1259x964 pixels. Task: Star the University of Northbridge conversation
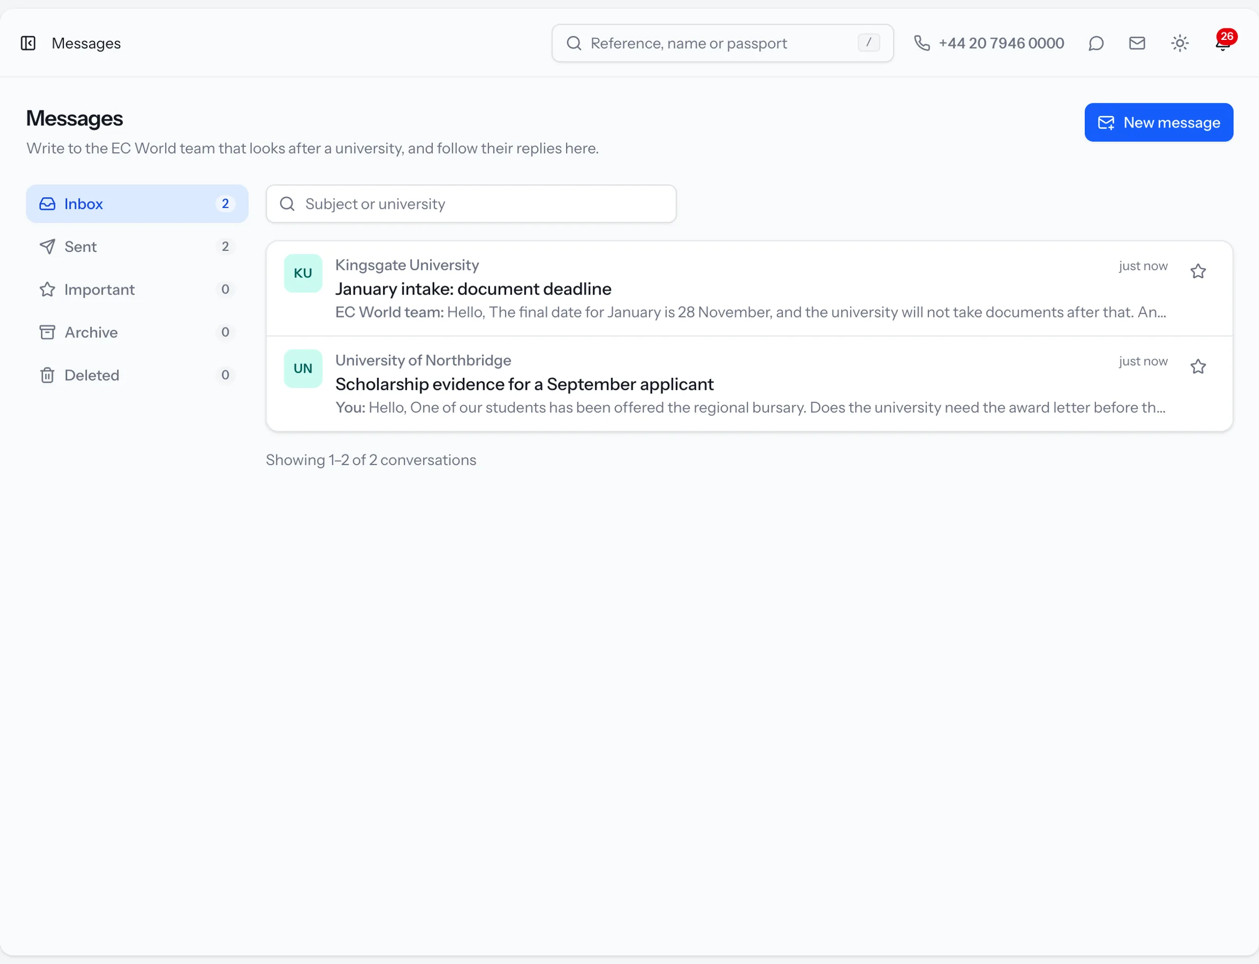pyautogui.click(x=1198, y=366)
